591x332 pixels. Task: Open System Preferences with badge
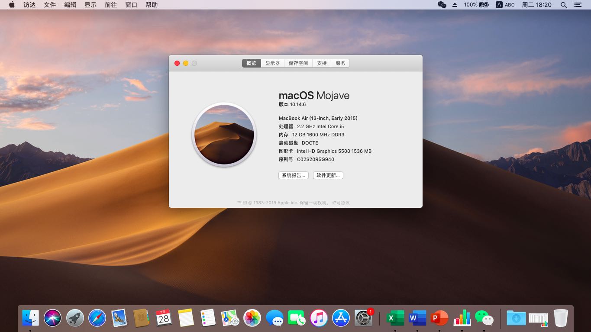[x=363, y=318]
